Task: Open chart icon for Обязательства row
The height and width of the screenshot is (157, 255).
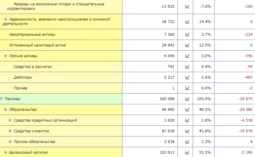Action: (187, 110)
